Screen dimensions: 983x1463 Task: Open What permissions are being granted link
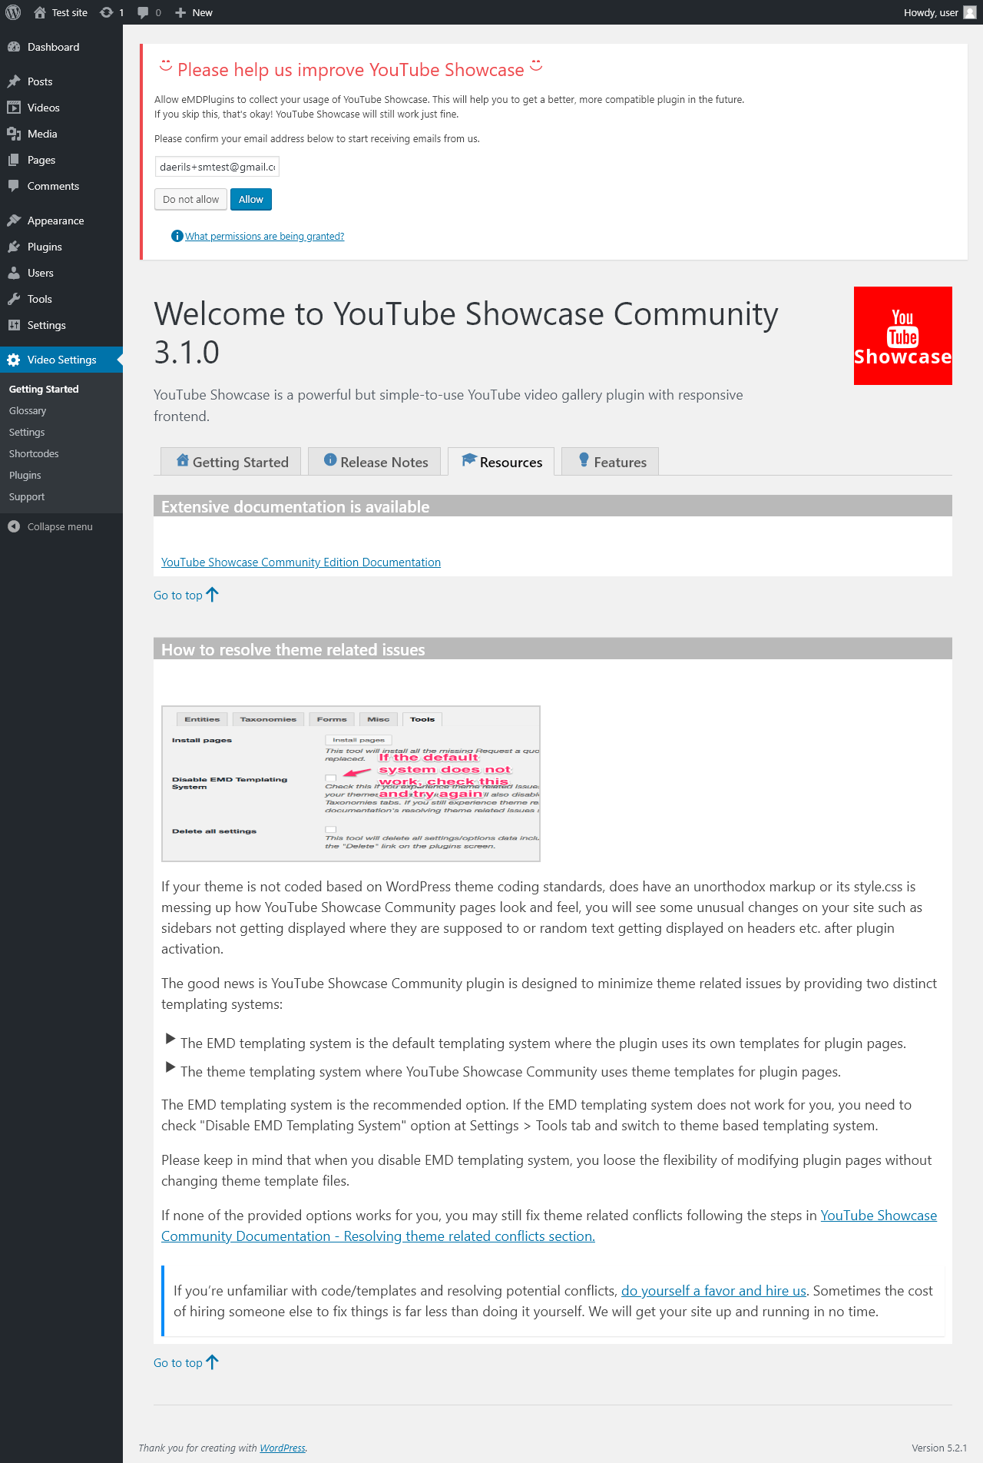[264, 237]
